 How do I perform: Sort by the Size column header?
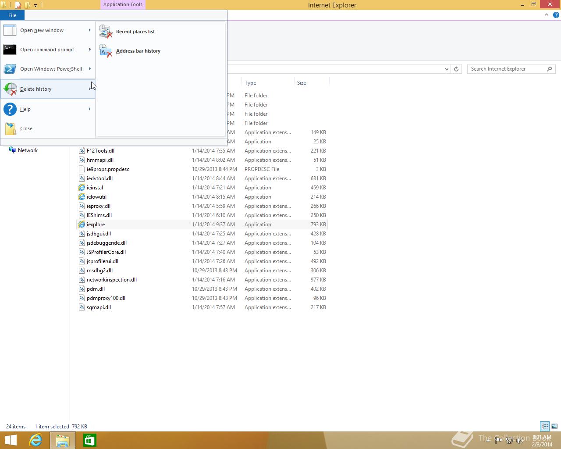click(311, 82)
